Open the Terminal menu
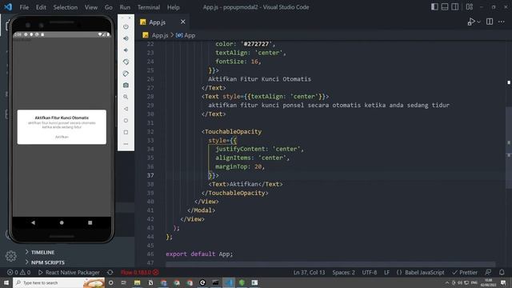512x288 pixels. 149,7
